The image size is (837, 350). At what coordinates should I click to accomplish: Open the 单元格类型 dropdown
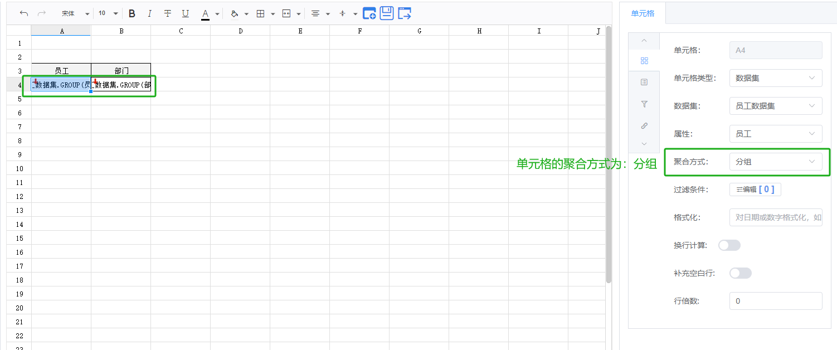776,78
